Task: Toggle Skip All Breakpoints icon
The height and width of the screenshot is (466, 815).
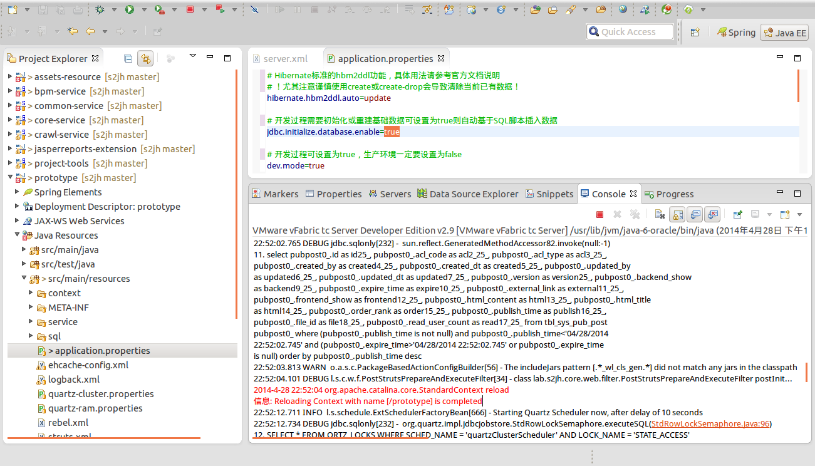Action: click(x=254, y=9)
